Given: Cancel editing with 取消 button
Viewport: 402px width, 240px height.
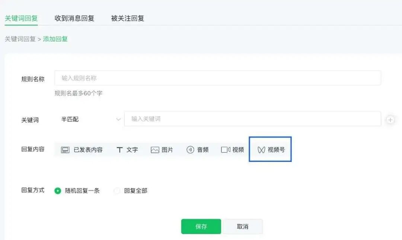Looking at the screenshot, I should coord(243,226).
